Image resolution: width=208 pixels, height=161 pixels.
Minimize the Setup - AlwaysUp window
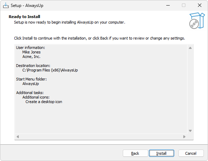[x=168, y=6]
